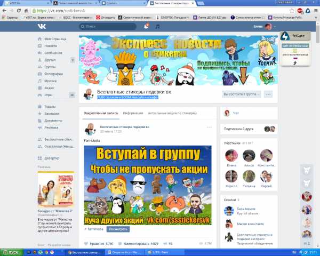Click the pinned post sticker image

[x=148, y=185]
